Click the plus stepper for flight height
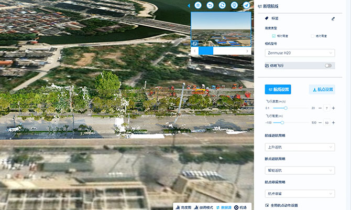This screenshot has height=210, width=351. [334, 122]
